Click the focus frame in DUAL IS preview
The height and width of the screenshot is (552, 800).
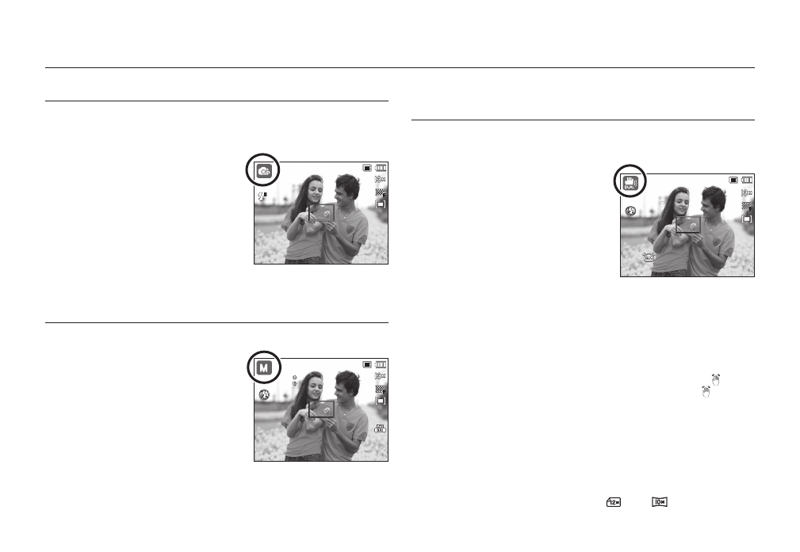coord(687,224)
